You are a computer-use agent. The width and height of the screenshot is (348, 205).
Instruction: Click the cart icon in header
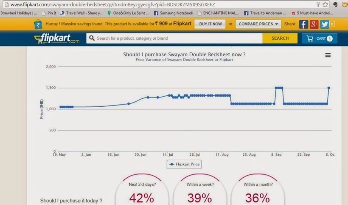(x=310, y=39)
